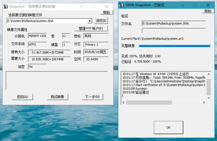This screenshot has height=141, width=217.
Task: Proceed with 下一步(N) button
Action: pyautogui.click(x=92, y=97)
